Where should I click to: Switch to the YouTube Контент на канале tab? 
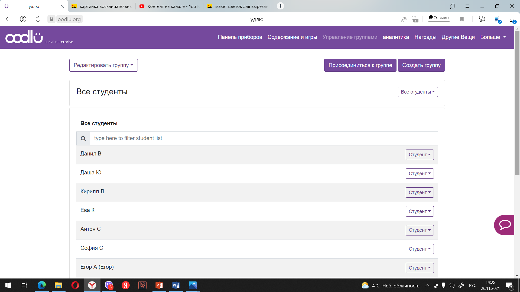point(170,6)
